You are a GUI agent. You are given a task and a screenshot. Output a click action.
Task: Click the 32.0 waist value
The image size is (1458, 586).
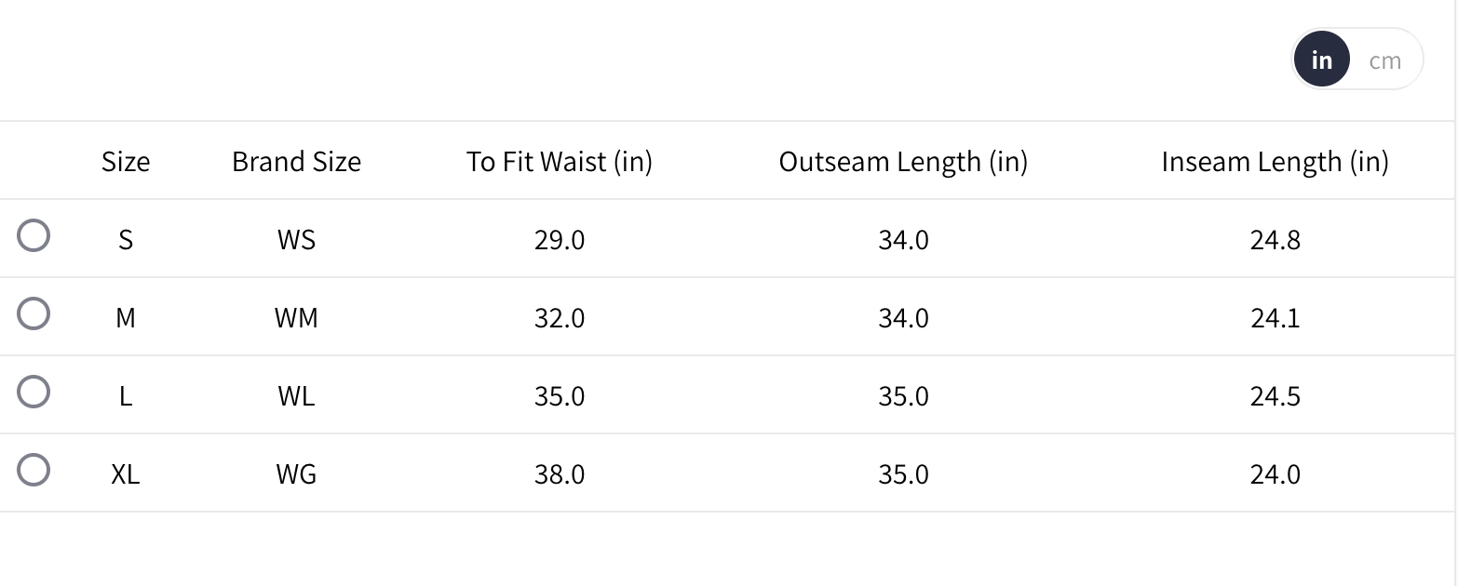[560, 318]
